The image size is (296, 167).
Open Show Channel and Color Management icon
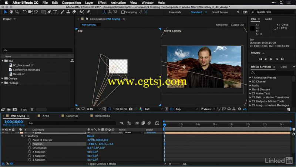(x=141, y=109)
